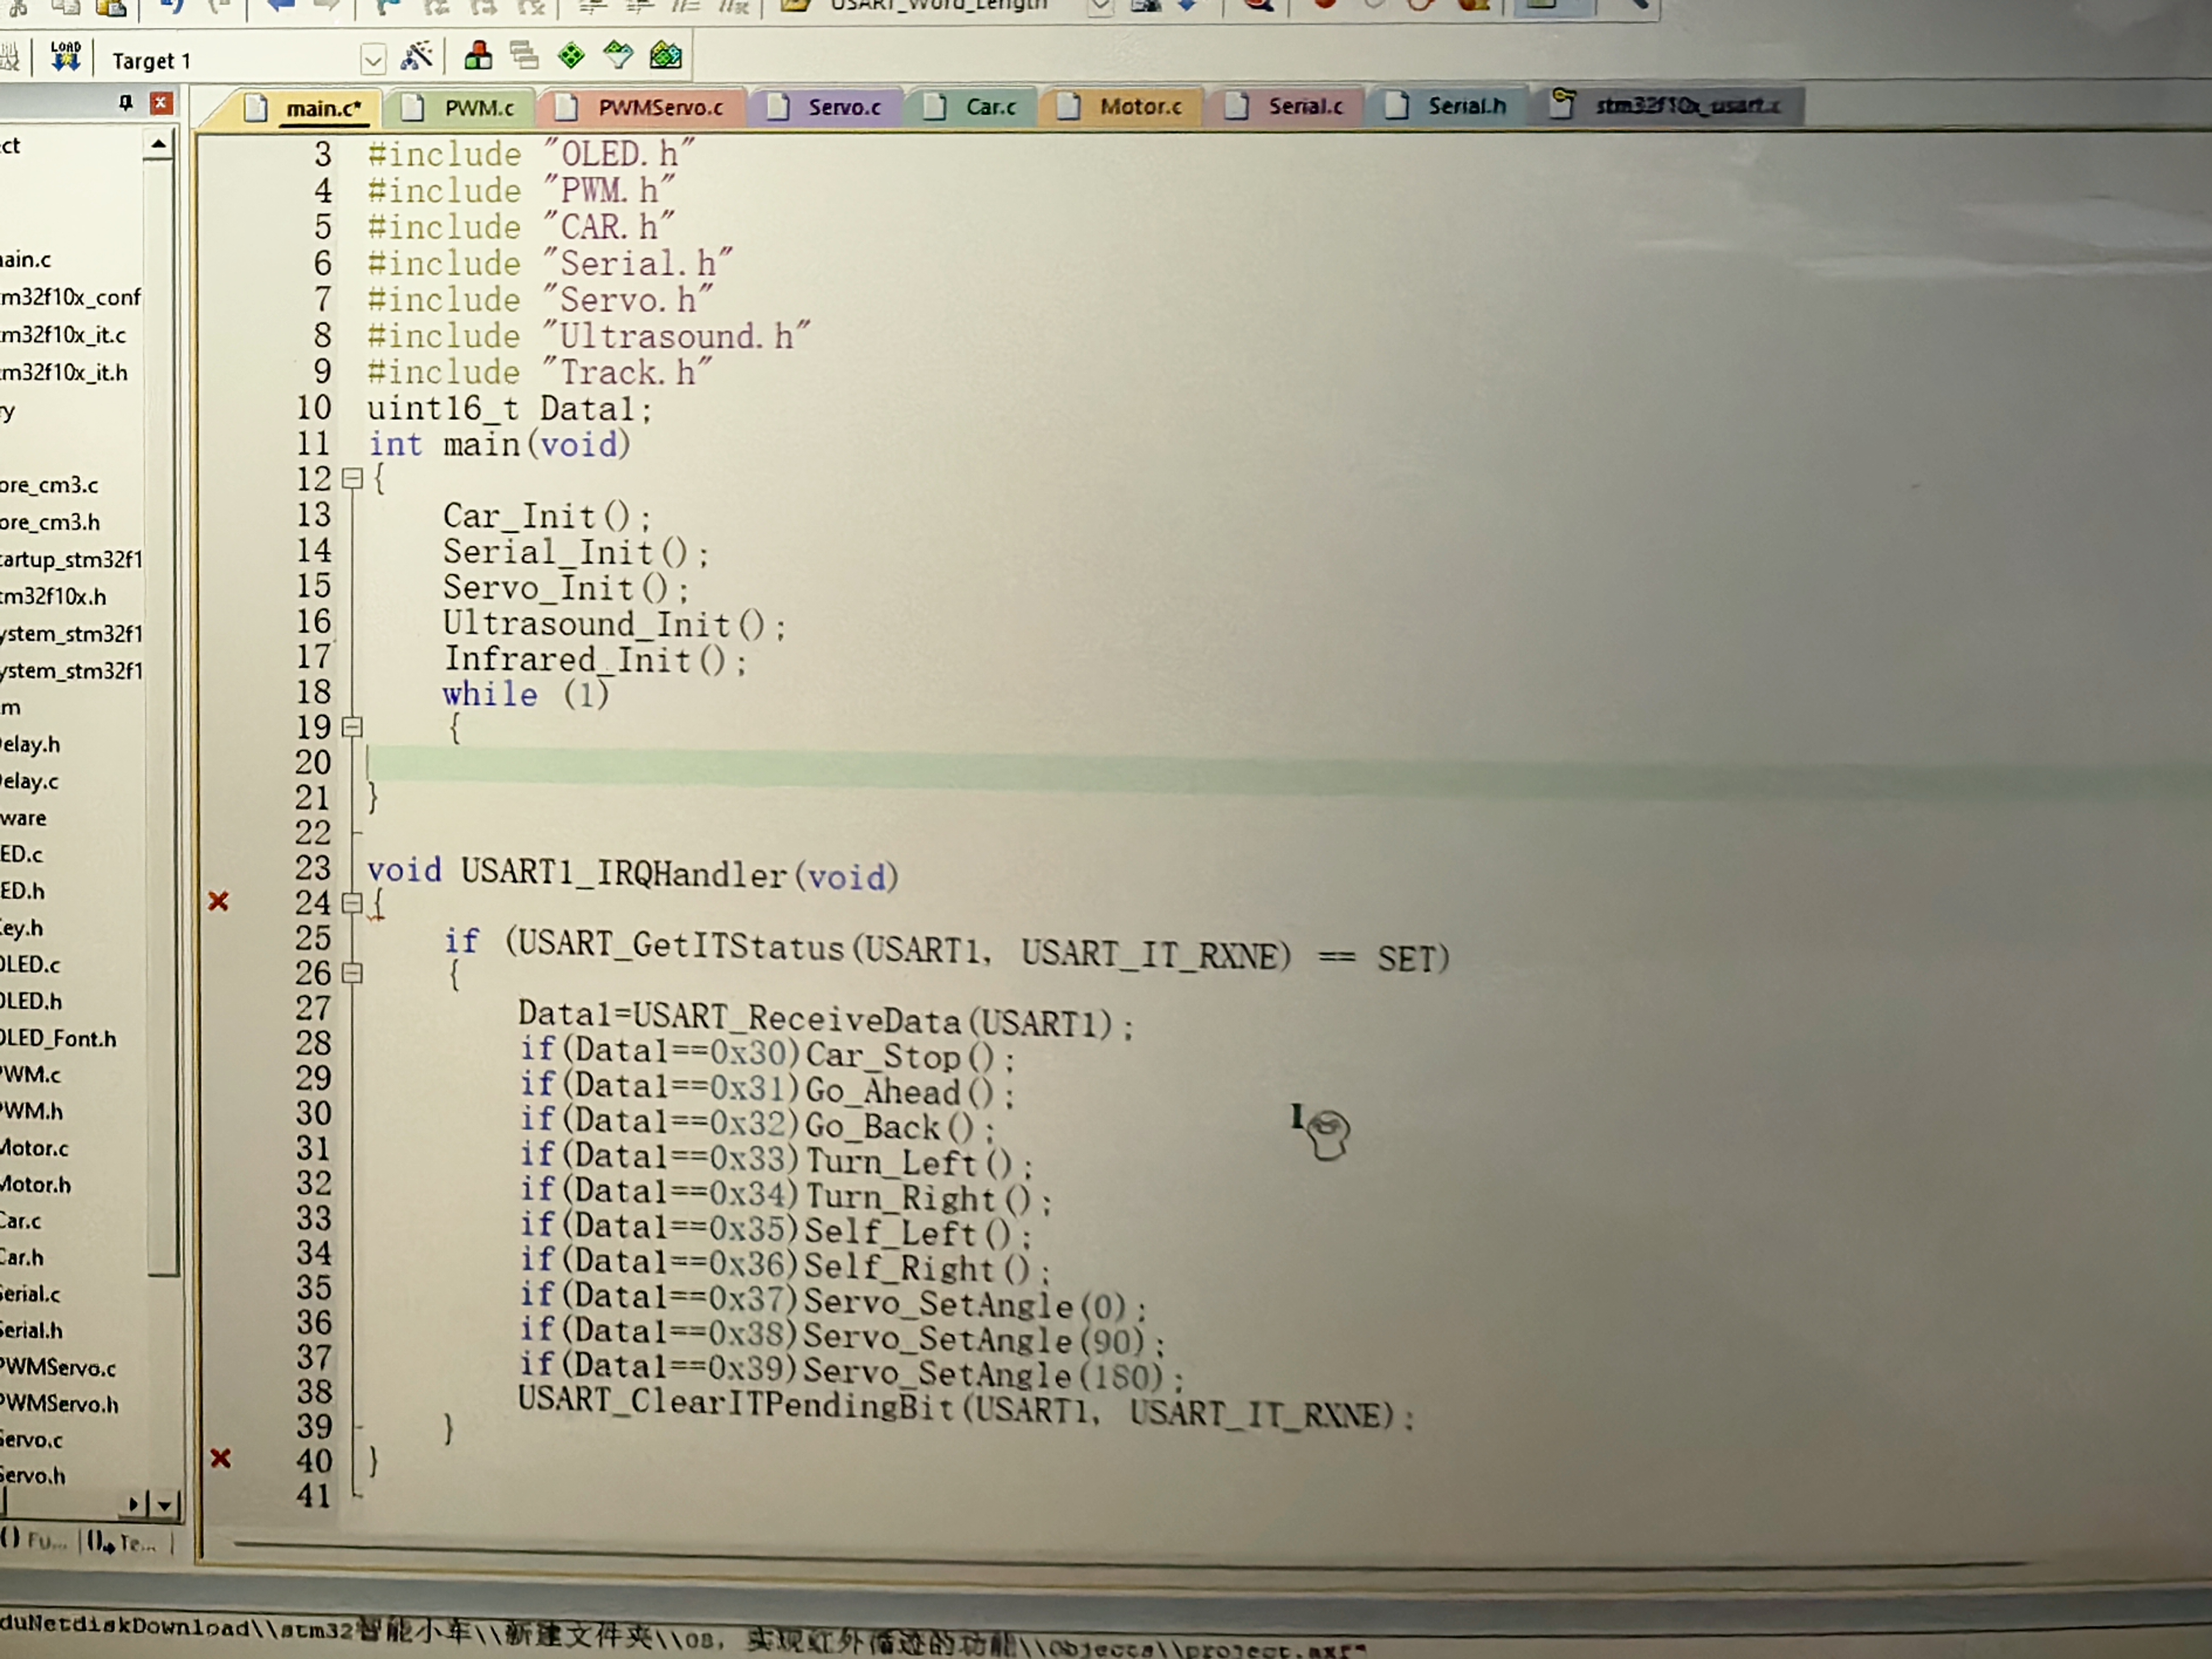Collapse the USART1_IRQHandler fold at line 24
The height and width of the screenshot is (1659, 2212).
point(352,903)
